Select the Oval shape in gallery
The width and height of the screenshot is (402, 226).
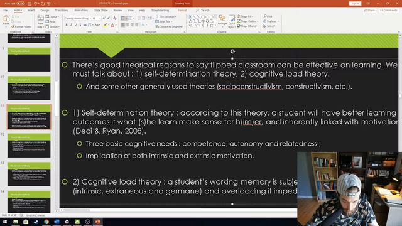[x=207, y=17]
